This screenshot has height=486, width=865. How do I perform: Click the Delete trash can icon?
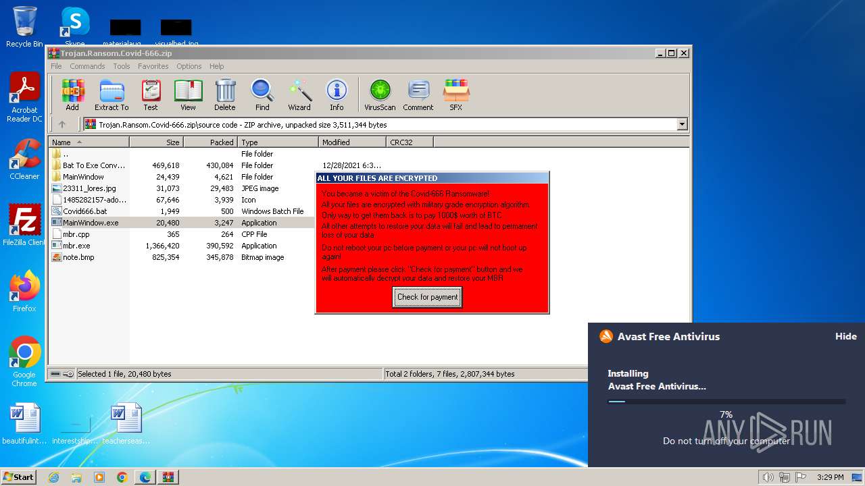(x=225, y=95)
